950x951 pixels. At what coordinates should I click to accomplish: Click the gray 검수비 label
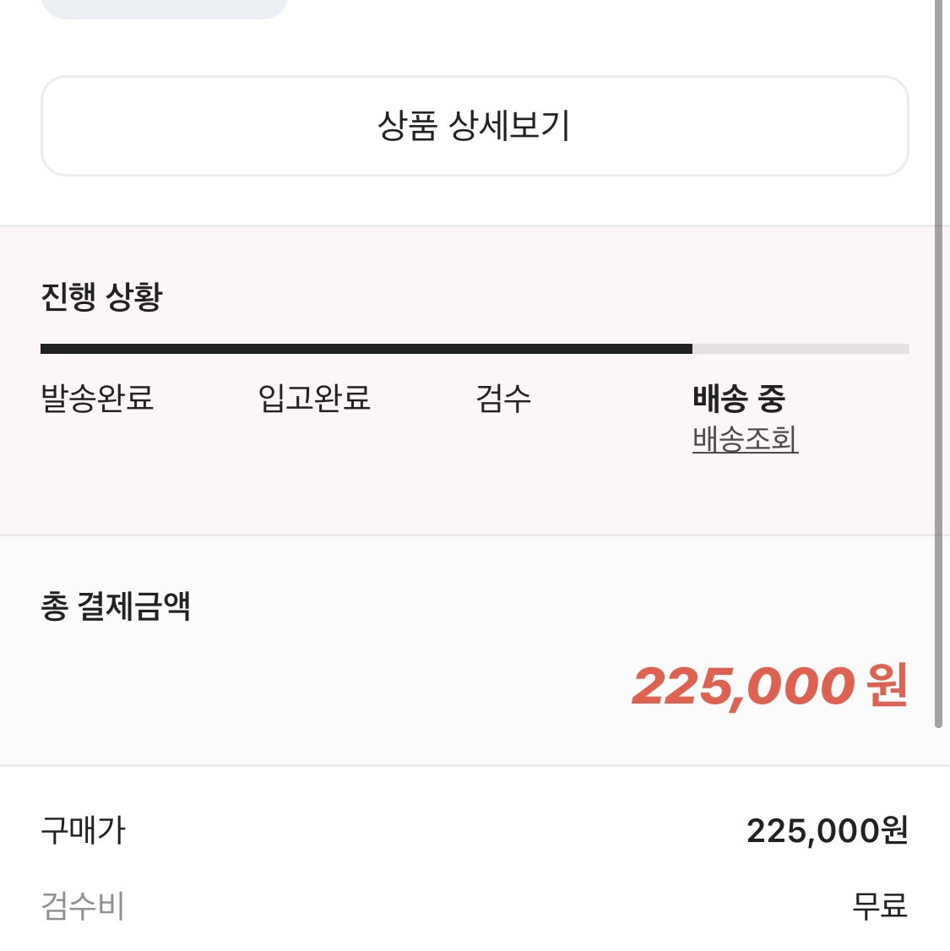coord(83,905)
